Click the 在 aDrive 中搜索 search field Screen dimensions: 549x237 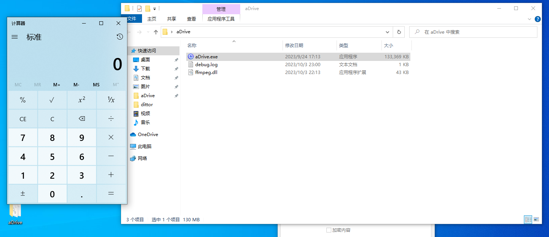click(x=473, y=32)
